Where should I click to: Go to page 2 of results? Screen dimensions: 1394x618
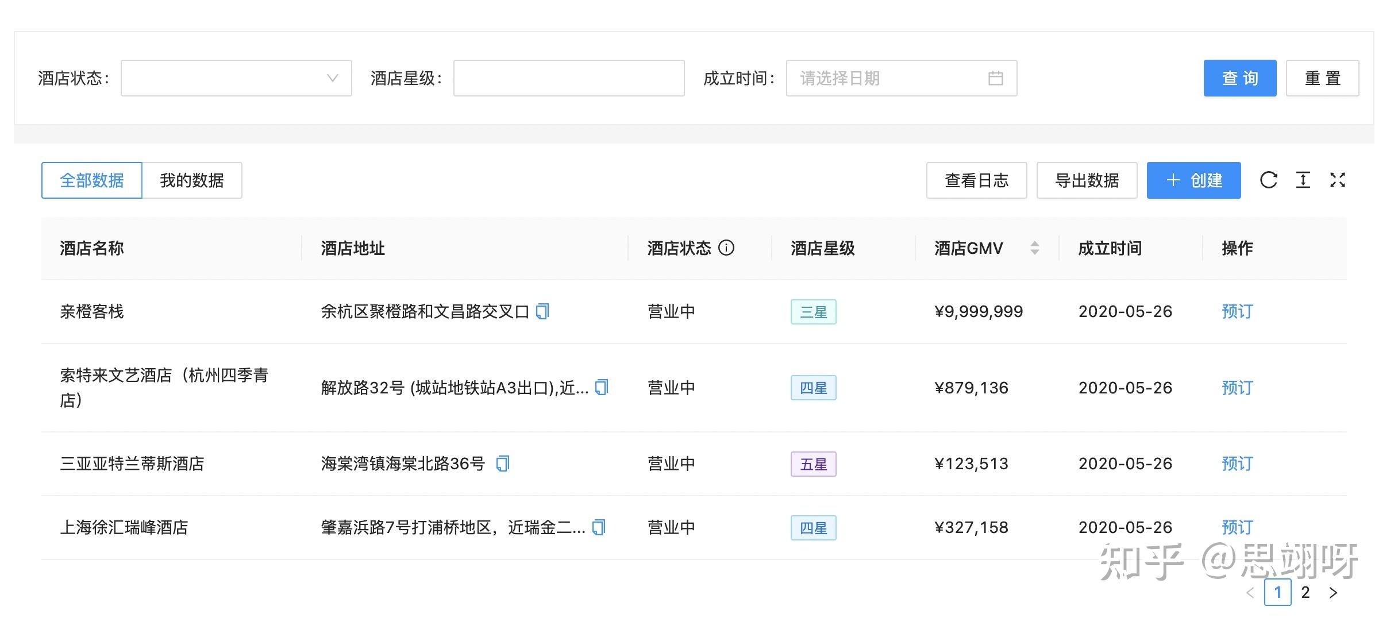(x=1306, y=593)
